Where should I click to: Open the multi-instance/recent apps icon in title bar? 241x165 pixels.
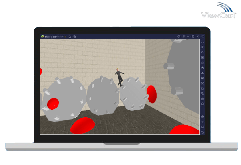click(75, 37)
